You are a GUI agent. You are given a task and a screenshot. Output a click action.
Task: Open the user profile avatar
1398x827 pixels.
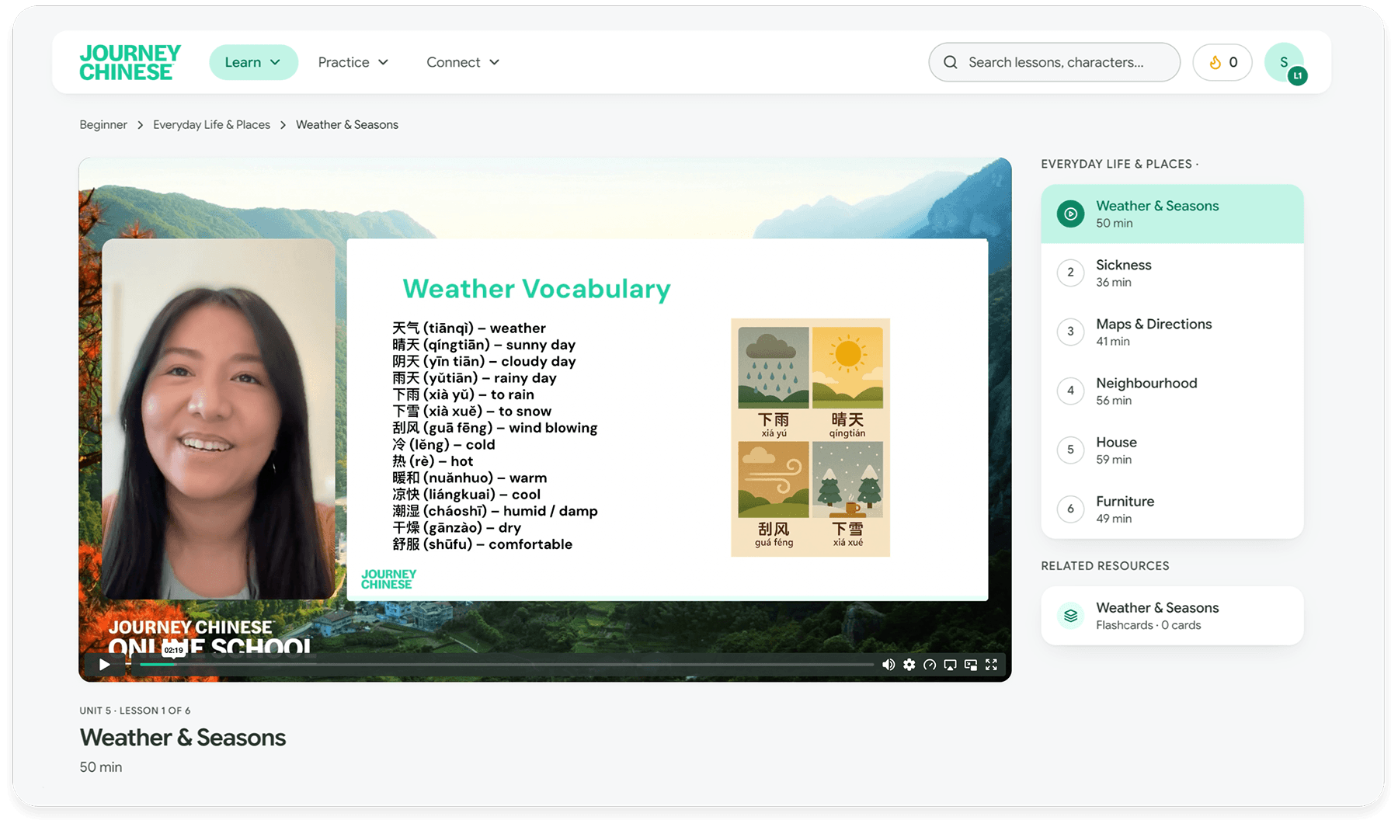click(x=1284, y=62)
